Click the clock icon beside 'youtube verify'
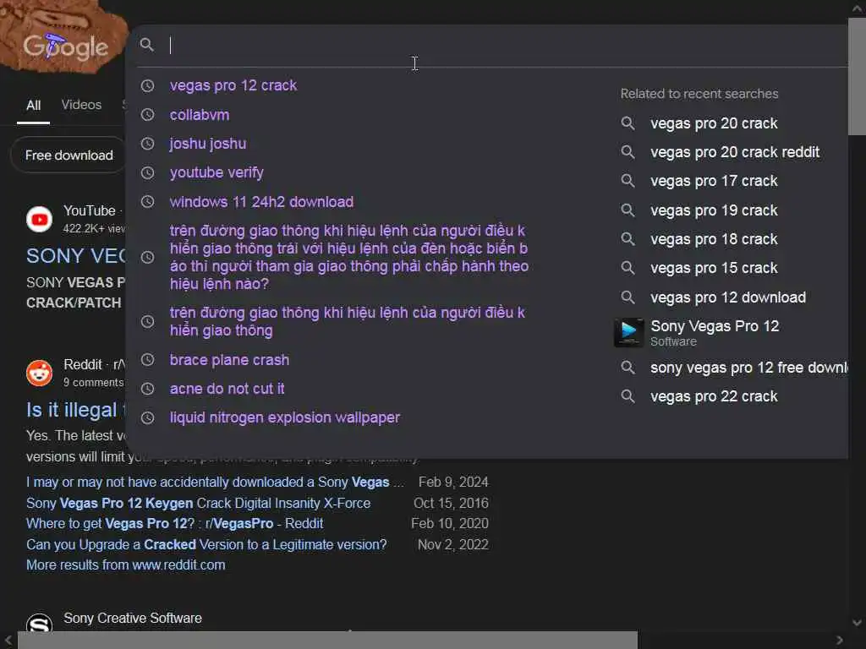The image size is (866, 649). [x=147, y=172]
